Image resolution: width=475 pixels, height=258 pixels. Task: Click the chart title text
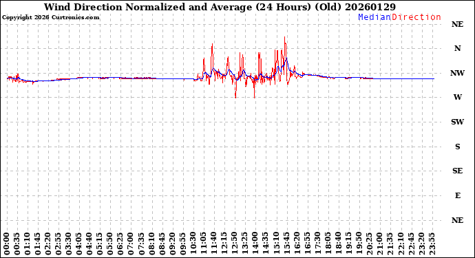pyautogui.click(x=220, y=7)
